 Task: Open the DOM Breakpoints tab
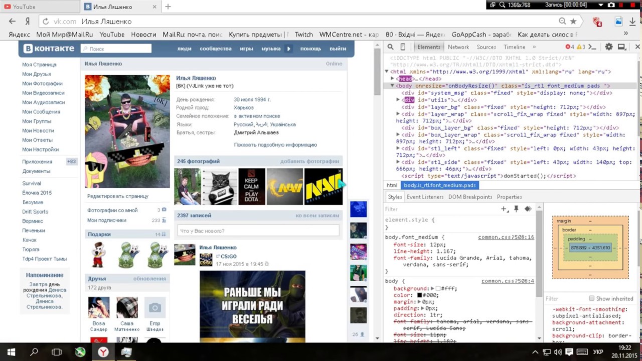(470, 197)
